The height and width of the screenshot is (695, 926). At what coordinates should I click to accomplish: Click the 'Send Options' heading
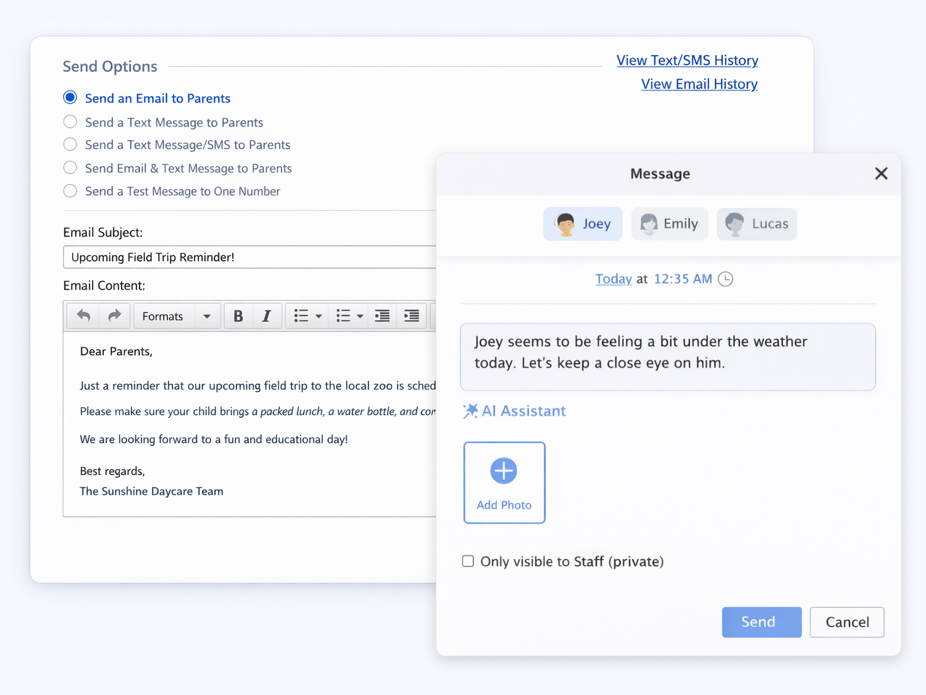110,66
